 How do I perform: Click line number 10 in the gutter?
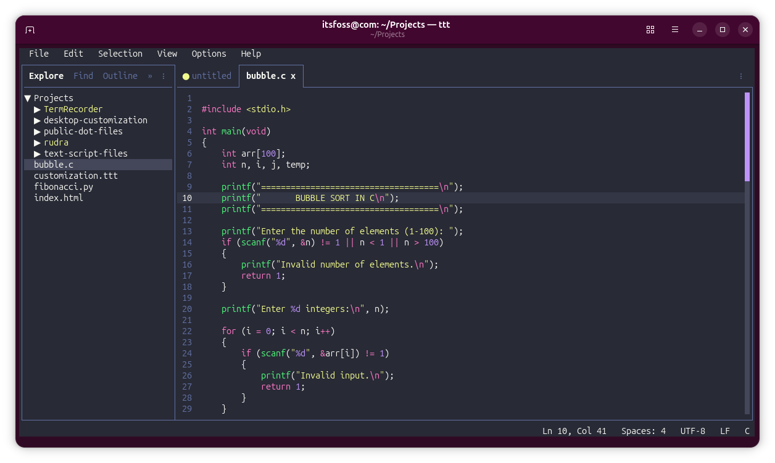pos(187,198)
